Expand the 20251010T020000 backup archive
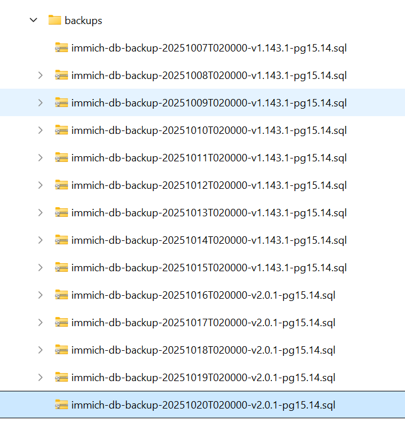 pyautogui.click(x=41, y=130)
